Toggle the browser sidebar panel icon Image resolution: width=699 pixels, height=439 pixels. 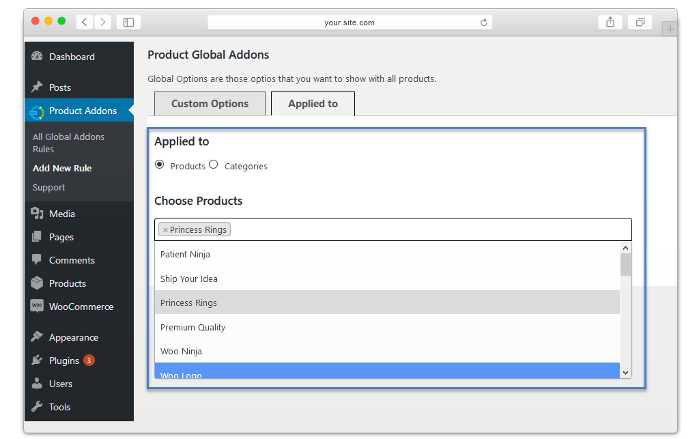point(128,22)
